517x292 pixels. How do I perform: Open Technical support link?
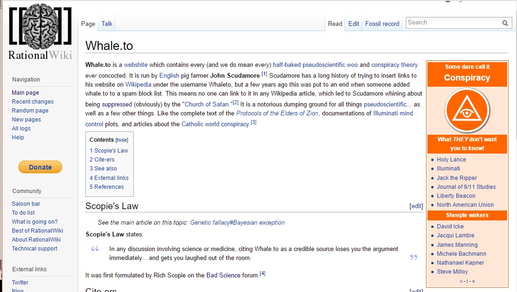tap(34, 248)
